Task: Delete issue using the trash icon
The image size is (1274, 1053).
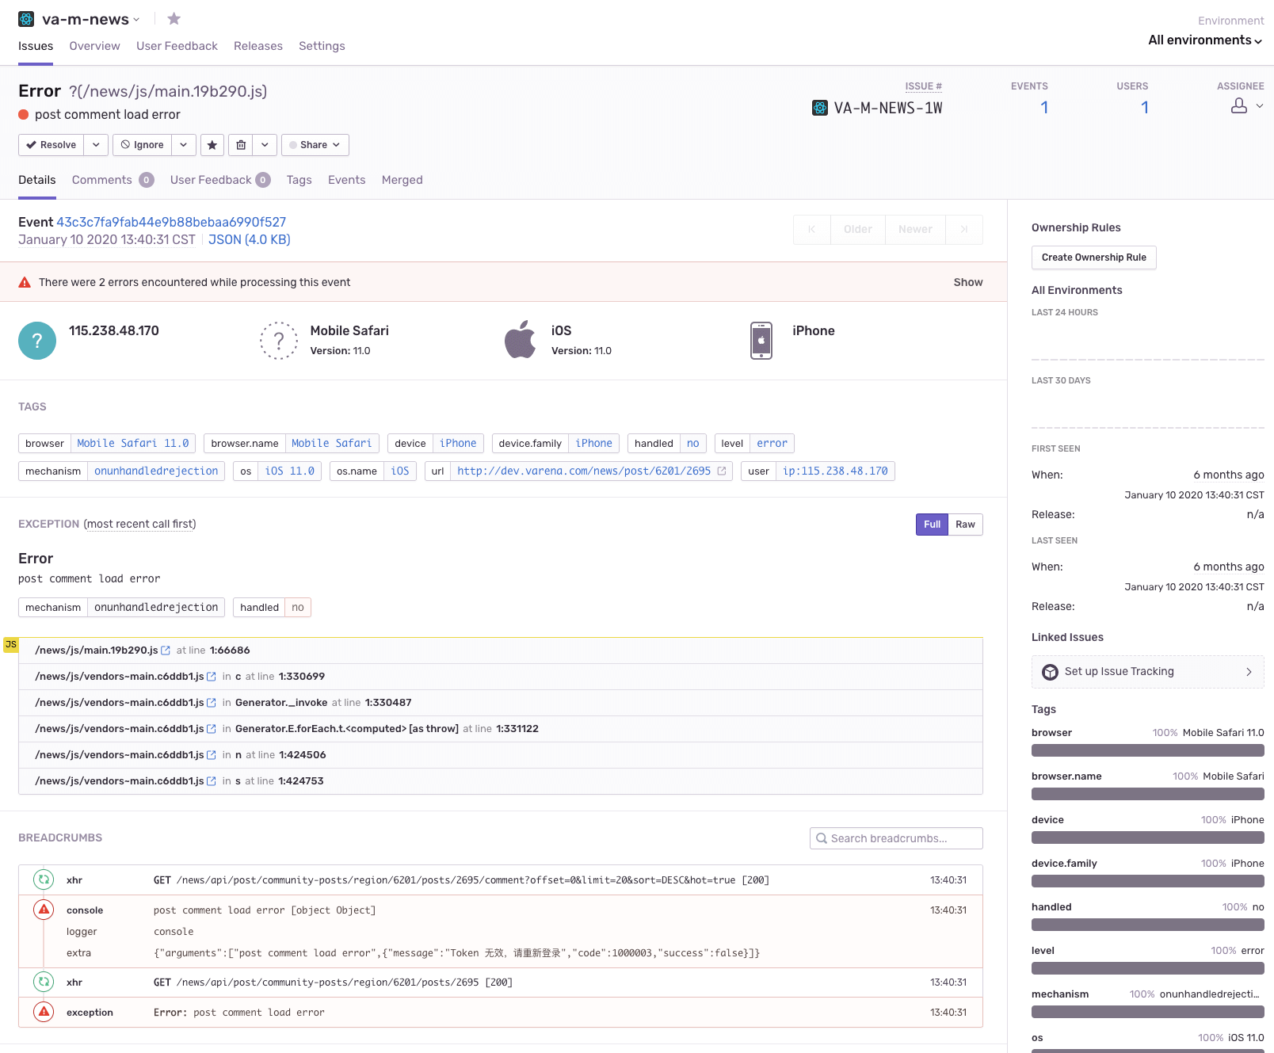Action: pyautogui.click(x=241, y=145)
